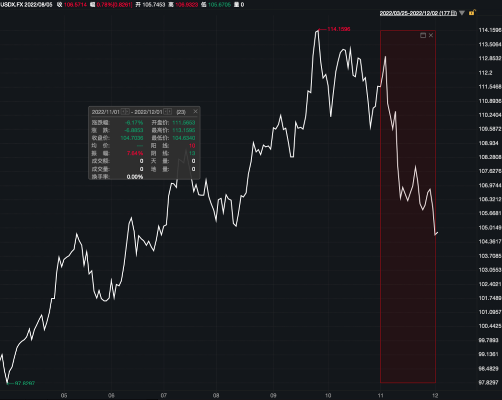The image size is (502, 400).
Task: Move start date 2022/11/01 back one step
Action: [123, 112]
